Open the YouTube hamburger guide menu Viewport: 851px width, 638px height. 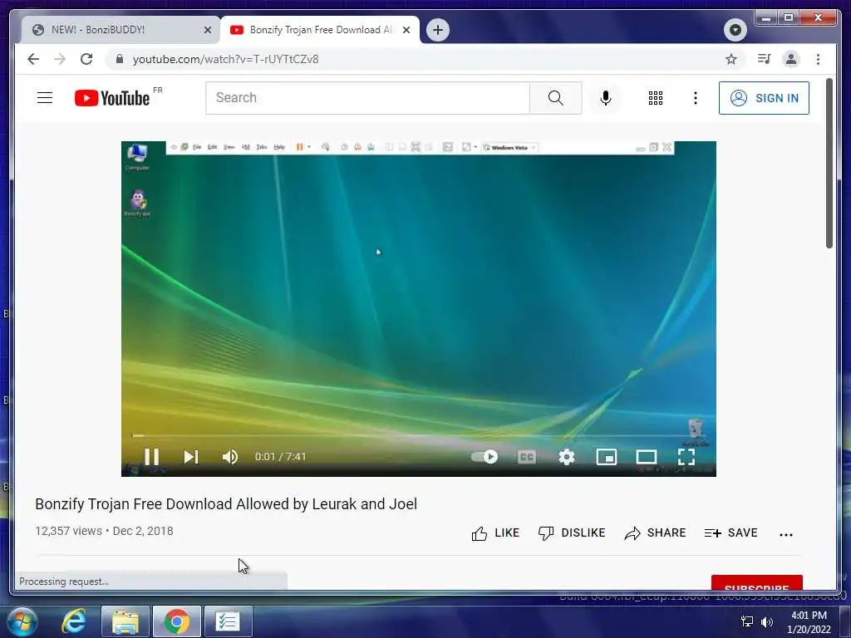click(x=45, y=98)
